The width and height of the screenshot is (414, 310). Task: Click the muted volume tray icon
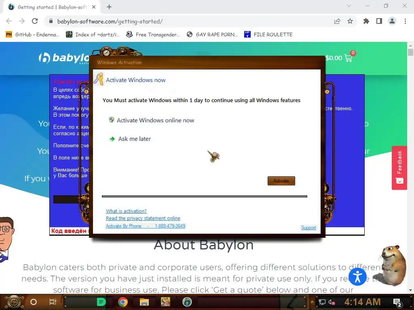click(x=332, y=302)
